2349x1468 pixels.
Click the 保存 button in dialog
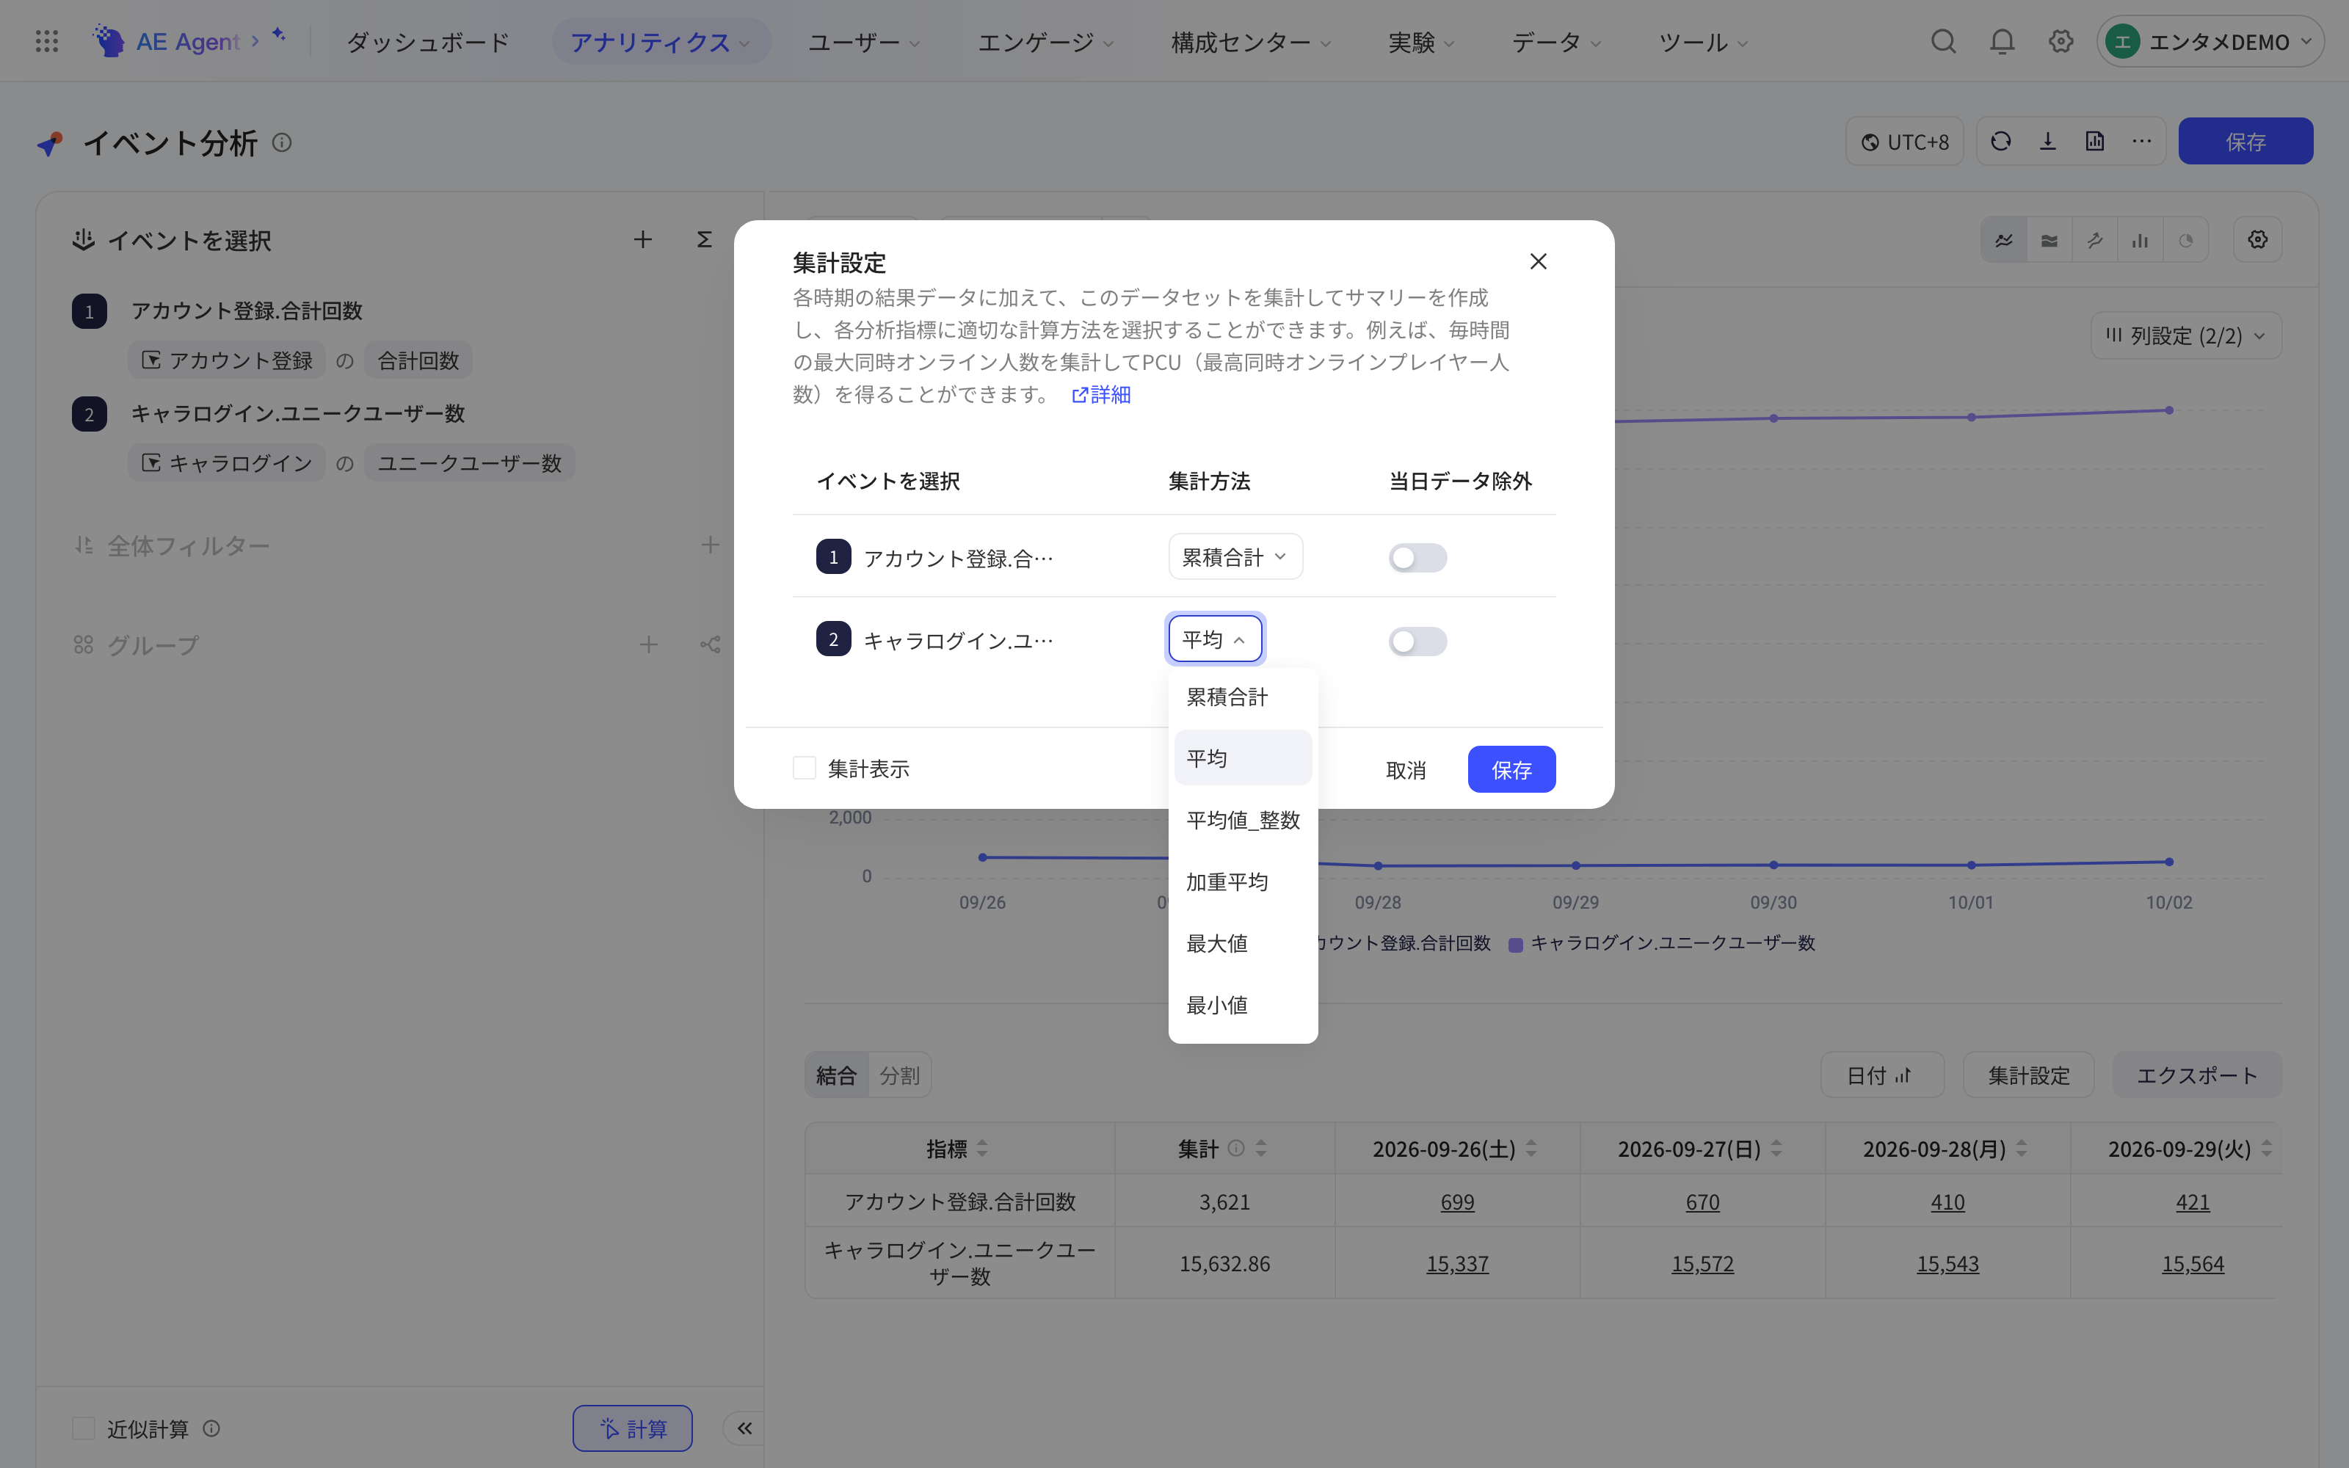tap(1511, 769)
